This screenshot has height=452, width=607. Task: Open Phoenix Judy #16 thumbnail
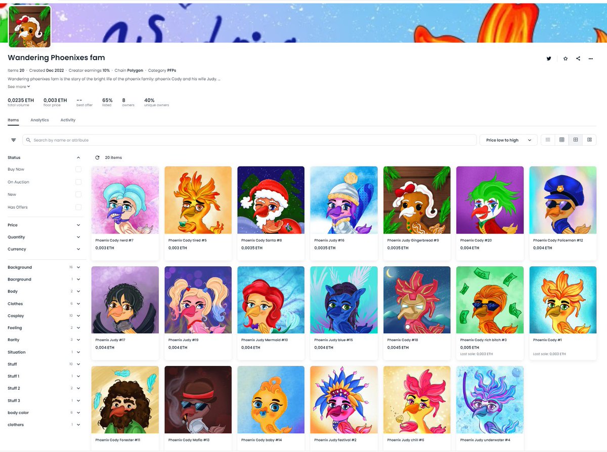click(x=344, y=200)
